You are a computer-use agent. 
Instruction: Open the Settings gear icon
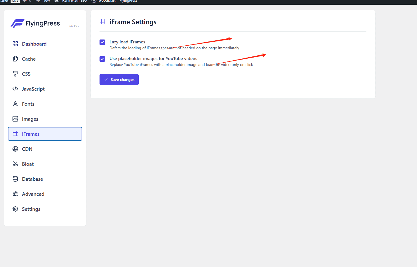[x=15, y=209]
